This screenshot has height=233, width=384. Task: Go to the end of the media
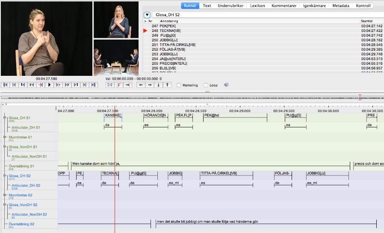94,85
